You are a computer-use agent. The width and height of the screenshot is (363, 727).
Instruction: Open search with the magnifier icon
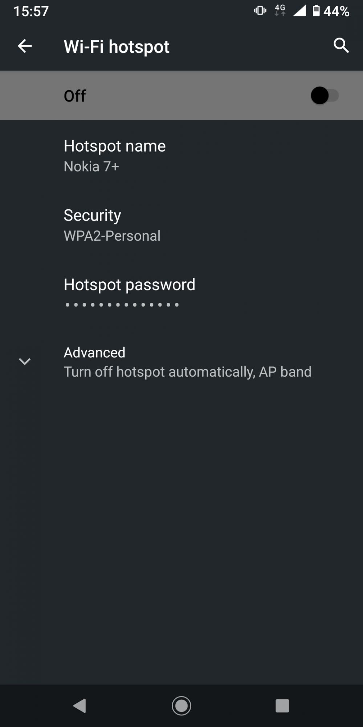pyautogui.click(x=341, y=46)
